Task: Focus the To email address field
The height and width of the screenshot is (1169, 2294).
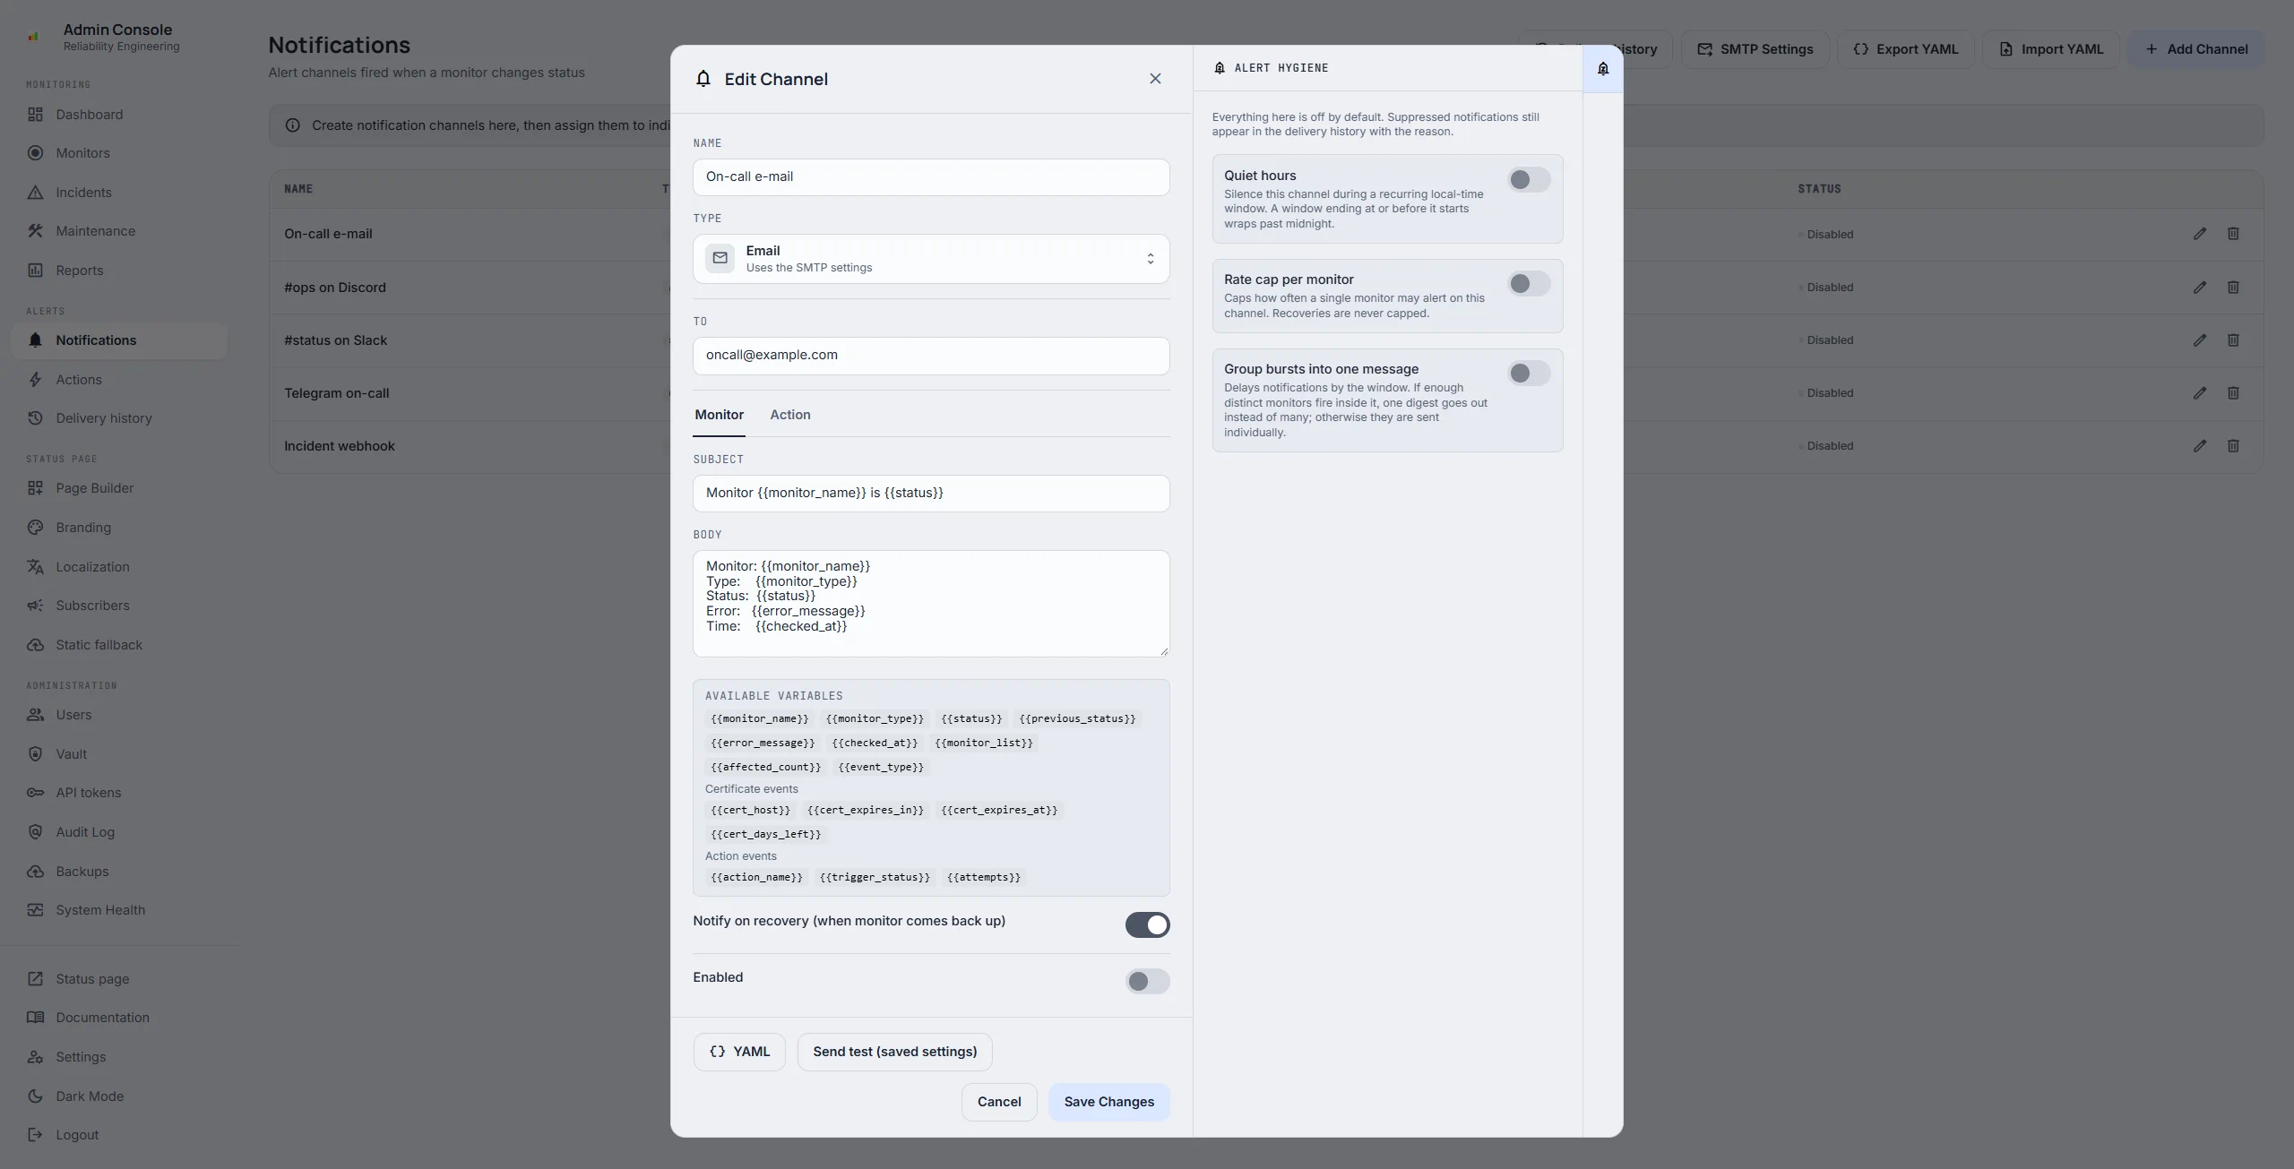Action: click(x=931, y=356)
